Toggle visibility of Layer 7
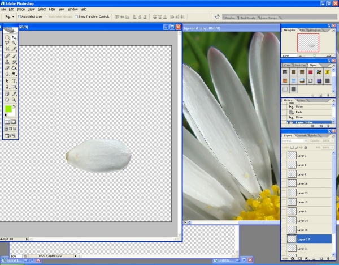The image size is (339, 265). pyautogui.click(x=284, y=156)
